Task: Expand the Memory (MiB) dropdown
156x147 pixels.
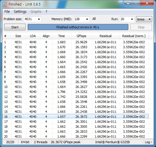Action: (87, 19)
